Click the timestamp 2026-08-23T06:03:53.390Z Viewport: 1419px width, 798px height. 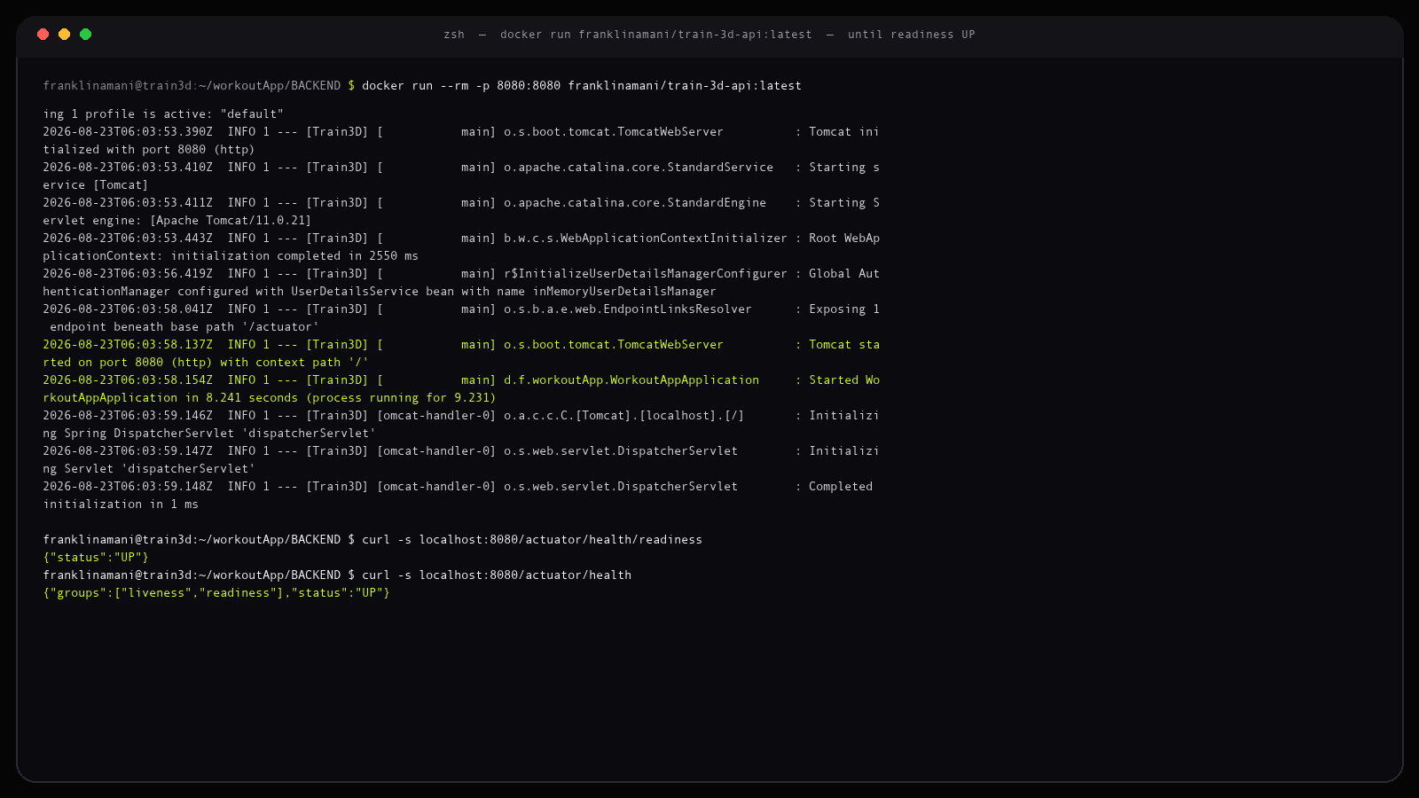pyautogui.click(x=128, y=132)
